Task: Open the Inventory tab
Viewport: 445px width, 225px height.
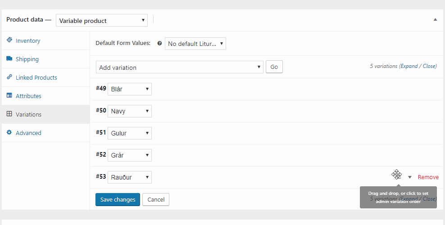Action: pos(28,40)
